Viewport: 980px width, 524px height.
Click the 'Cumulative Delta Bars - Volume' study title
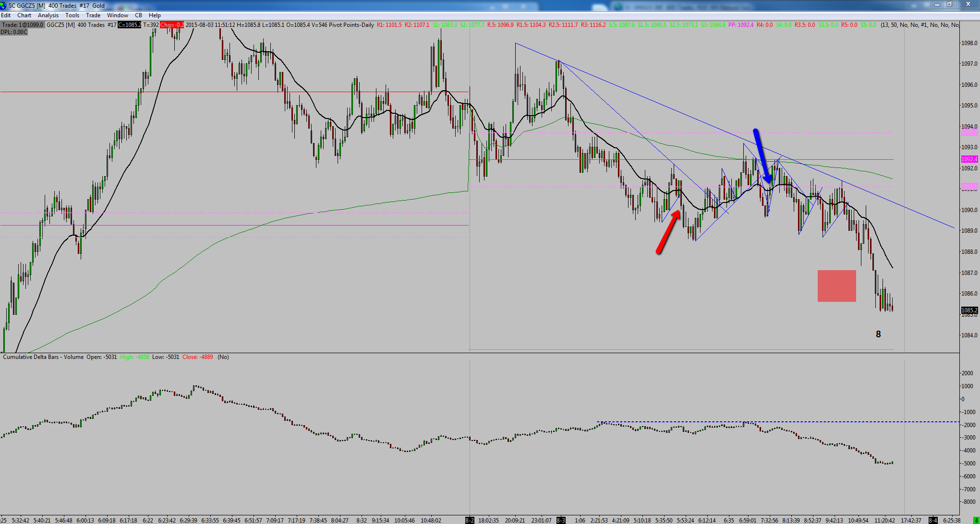[x=43, y=357]
